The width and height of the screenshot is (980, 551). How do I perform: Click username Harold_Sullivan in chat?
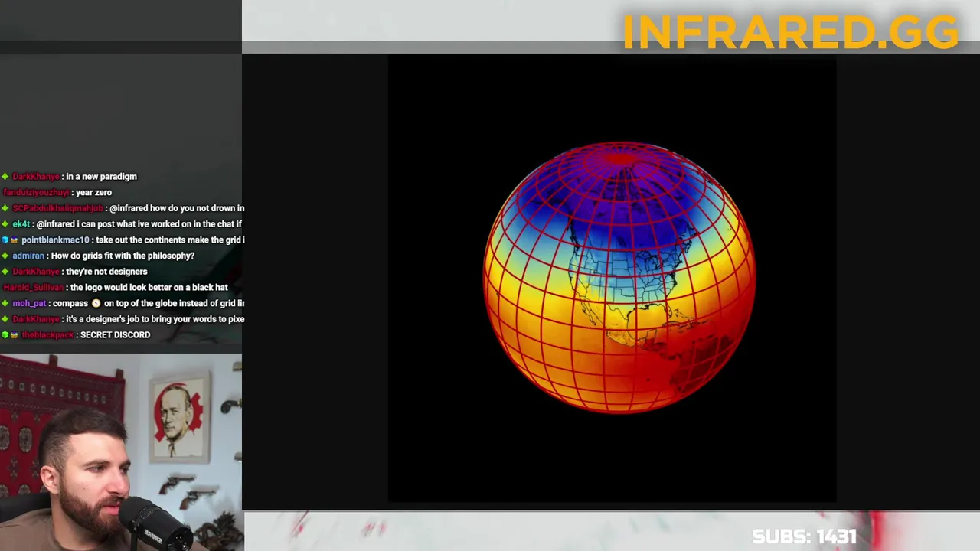coord(33,288)
